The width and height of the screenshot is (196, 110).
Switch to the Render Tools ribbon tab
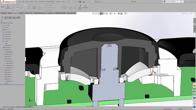(x=28, y=13)
